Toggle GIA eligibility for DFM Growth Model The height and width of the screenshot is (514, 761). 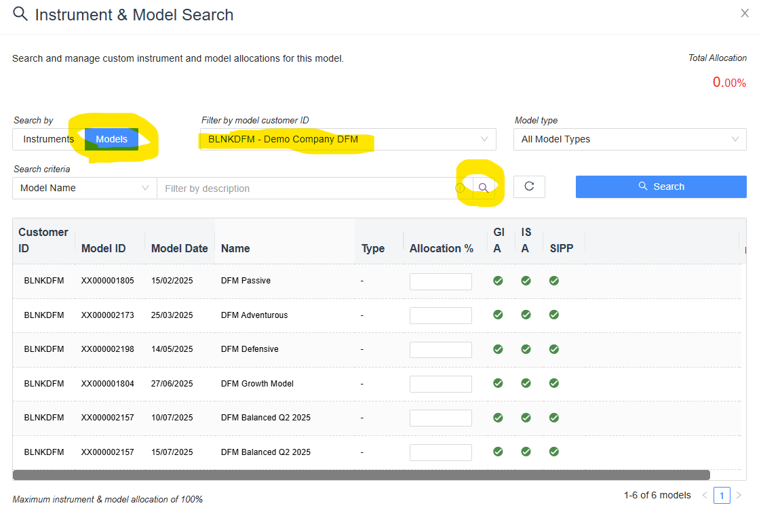pyautogui.click(x=499, y=383)
